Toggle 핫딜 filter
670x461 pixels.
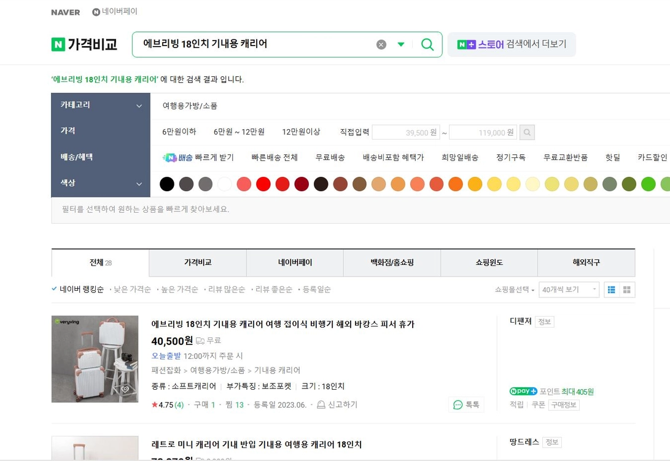click(613, 157)
